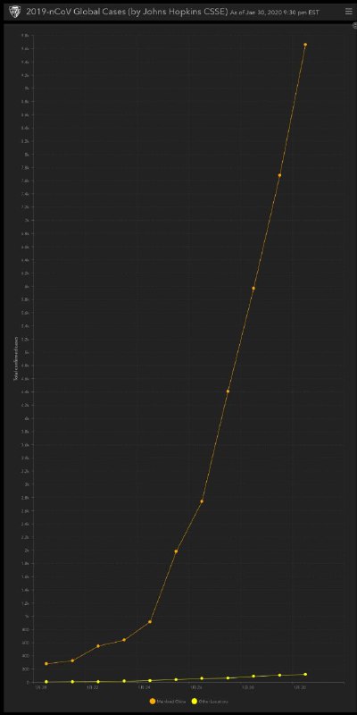Select the last Other Locations data point
Image resolution: width=357 pixels, height=715 pixels.
[305, 674]
